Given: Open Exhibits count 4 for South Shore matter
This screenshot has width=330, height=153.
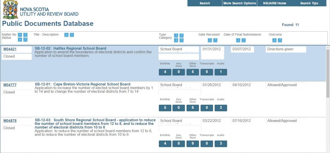Looking at the screenshot, I should coord(165,144).
